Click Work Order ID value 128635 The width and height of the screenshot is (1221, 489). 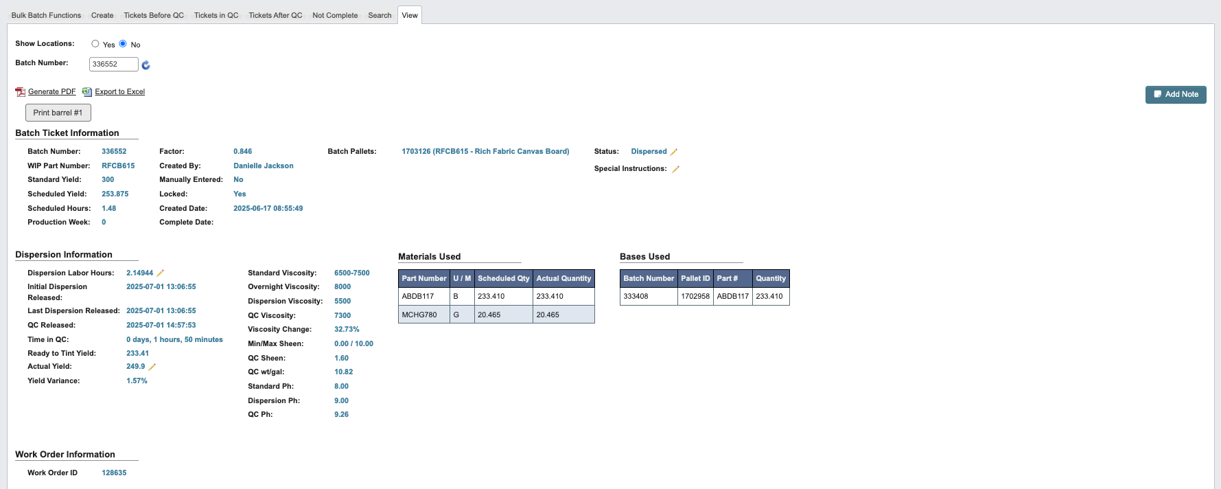coord(114,473)
